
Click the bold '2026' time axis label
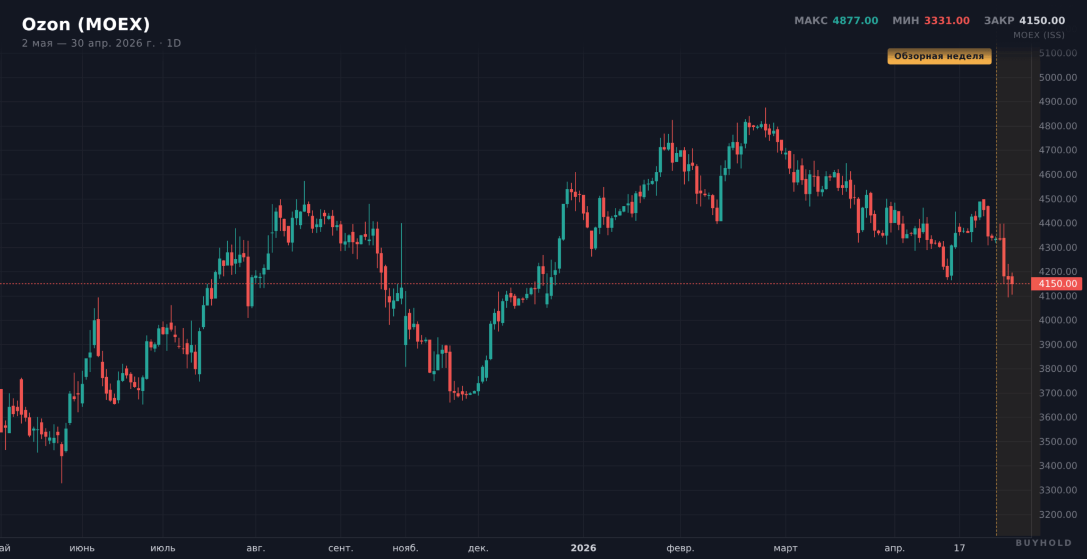tap(583, 548)
